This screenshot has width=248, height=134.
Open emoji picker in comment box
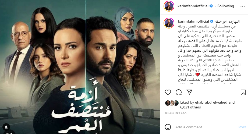pyautogui.click(x=168, y=127)
